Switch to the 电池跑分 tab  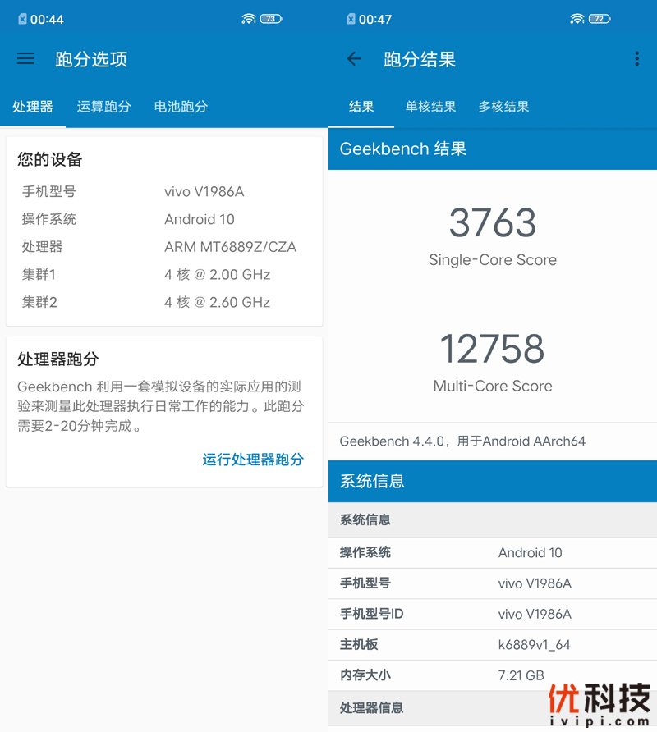pos(180,106)
